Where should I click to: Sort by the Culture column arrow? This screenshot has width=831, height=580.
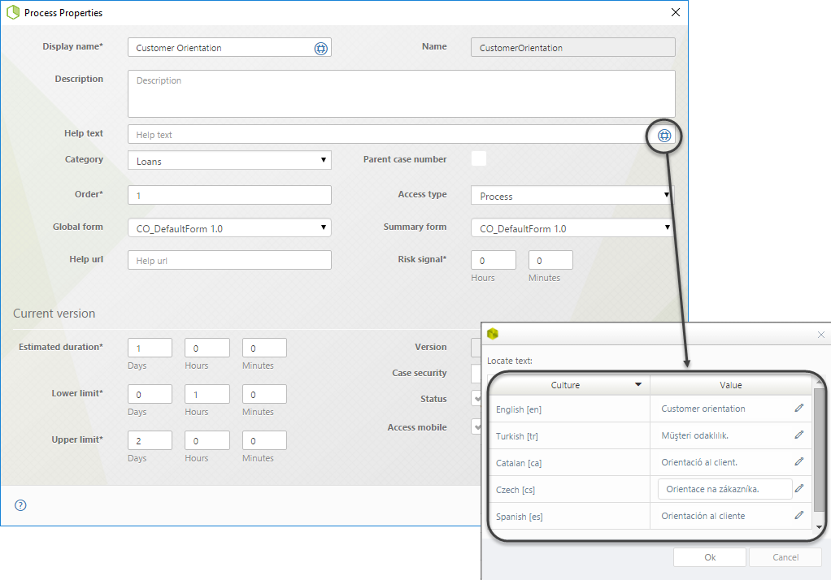tap(638, 384)
